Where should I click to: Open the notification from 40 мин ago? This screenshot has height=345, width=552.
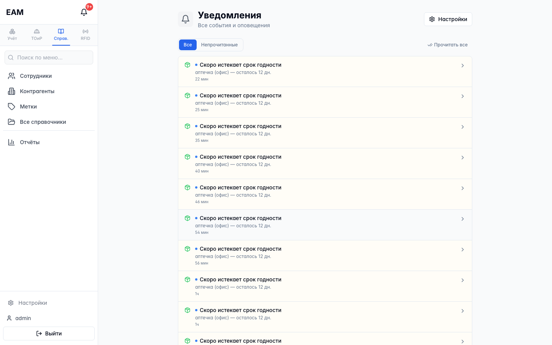click(325, 164)
